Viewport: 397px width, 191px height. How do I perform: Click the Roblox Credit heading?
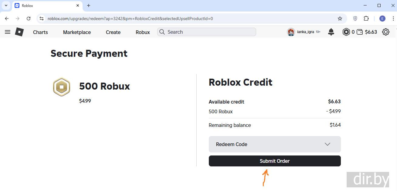pyautogui.click(x=240, y=82)
